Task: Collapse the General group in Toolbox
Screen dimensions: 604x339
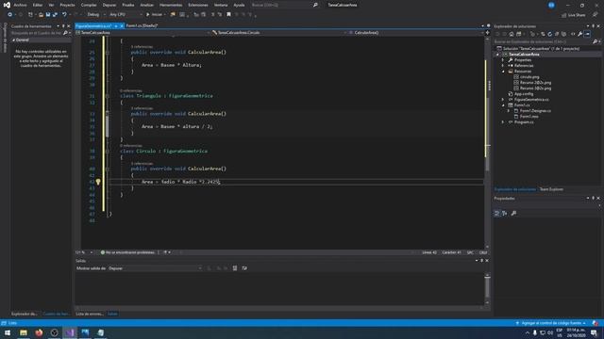Action: 13,40
